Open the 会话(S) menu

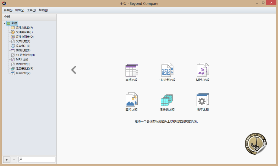click(x=8, y=10)
